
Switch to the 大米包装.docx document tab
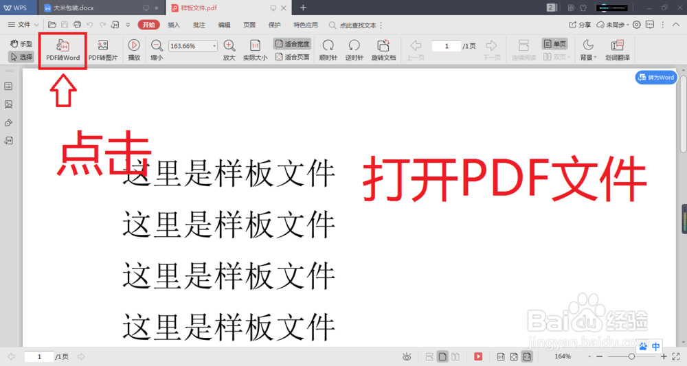click(x=101, y=8)
